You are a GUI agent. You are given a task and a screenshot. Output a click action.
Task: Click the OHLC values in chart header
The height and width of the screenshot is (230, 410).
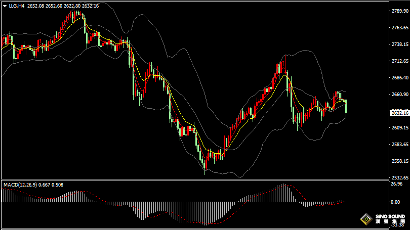click(x=63, y=6)
